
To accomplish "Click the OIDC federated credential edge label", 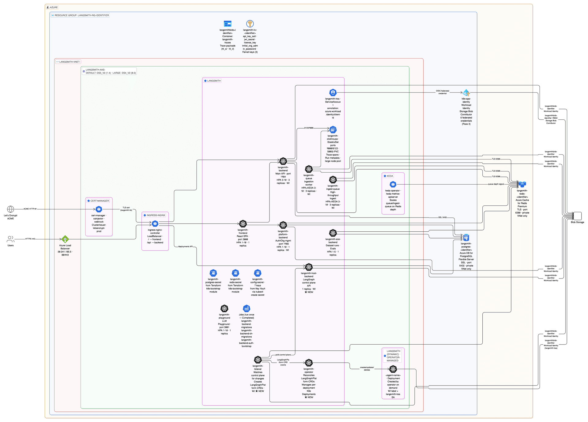I will (443, 92).
